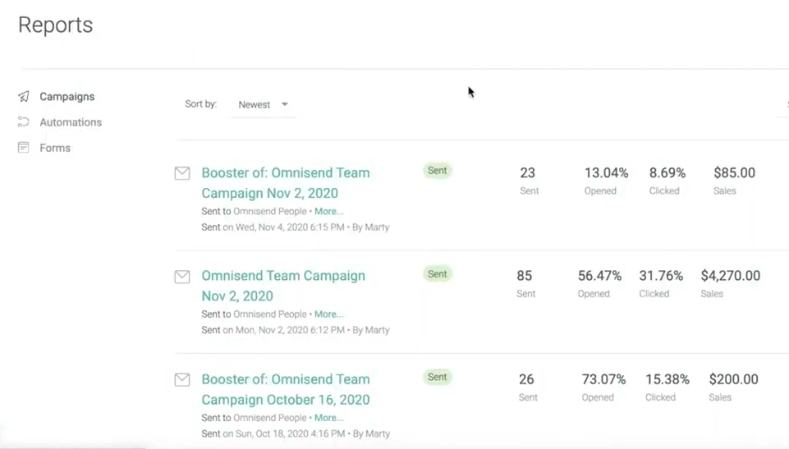Click the $4,270.00 Sales value
The image size is (789, 449).
(x=731, y=276)
